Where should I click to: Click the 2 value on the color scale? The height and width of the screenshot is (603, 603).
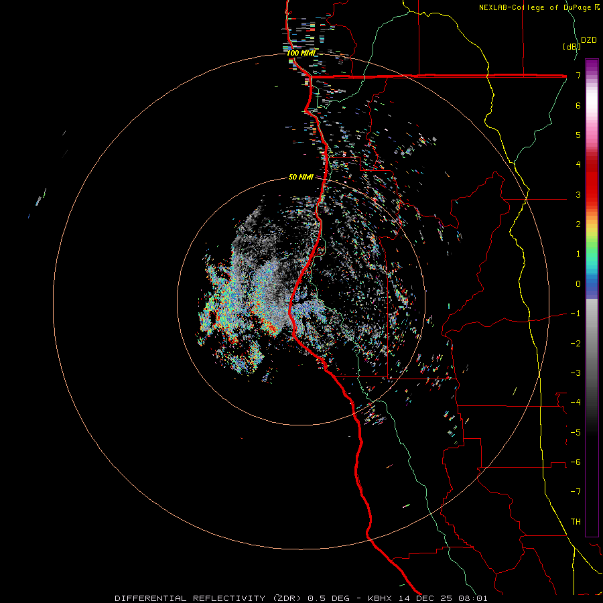(578, 224)
